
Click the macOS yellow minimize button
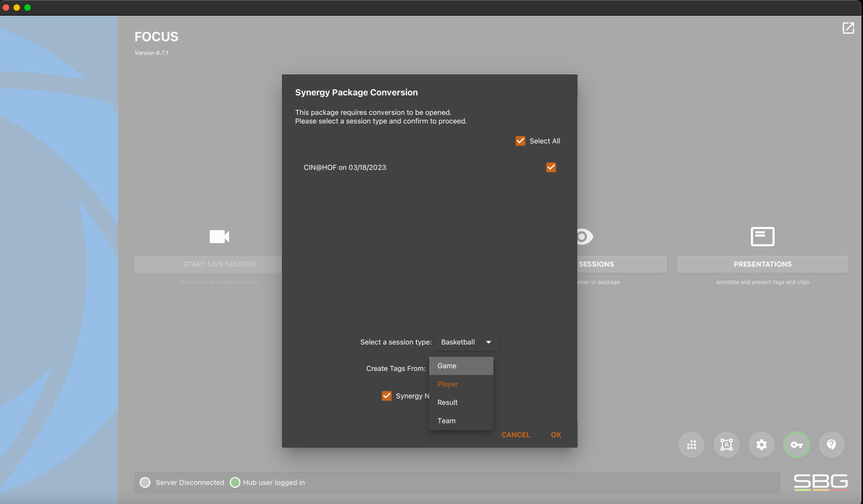[17, 8]
